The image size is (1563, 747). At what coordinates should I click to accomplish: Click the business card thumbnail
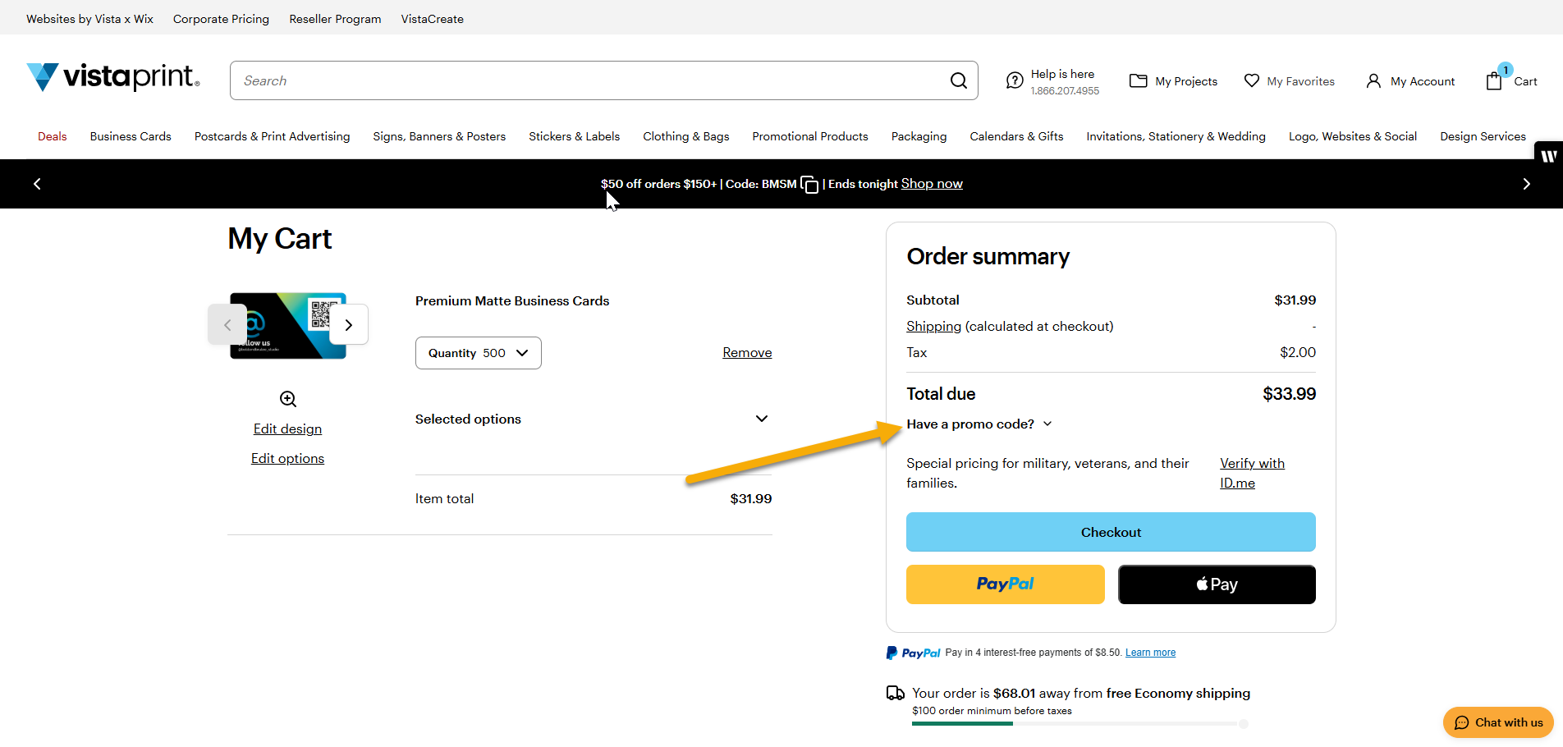288,326
